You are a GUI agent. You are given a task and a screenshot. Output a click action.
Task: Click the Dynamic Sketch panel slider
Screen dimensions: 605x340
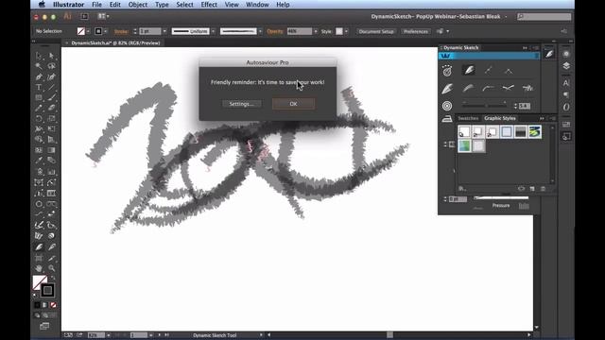point(485,105)
